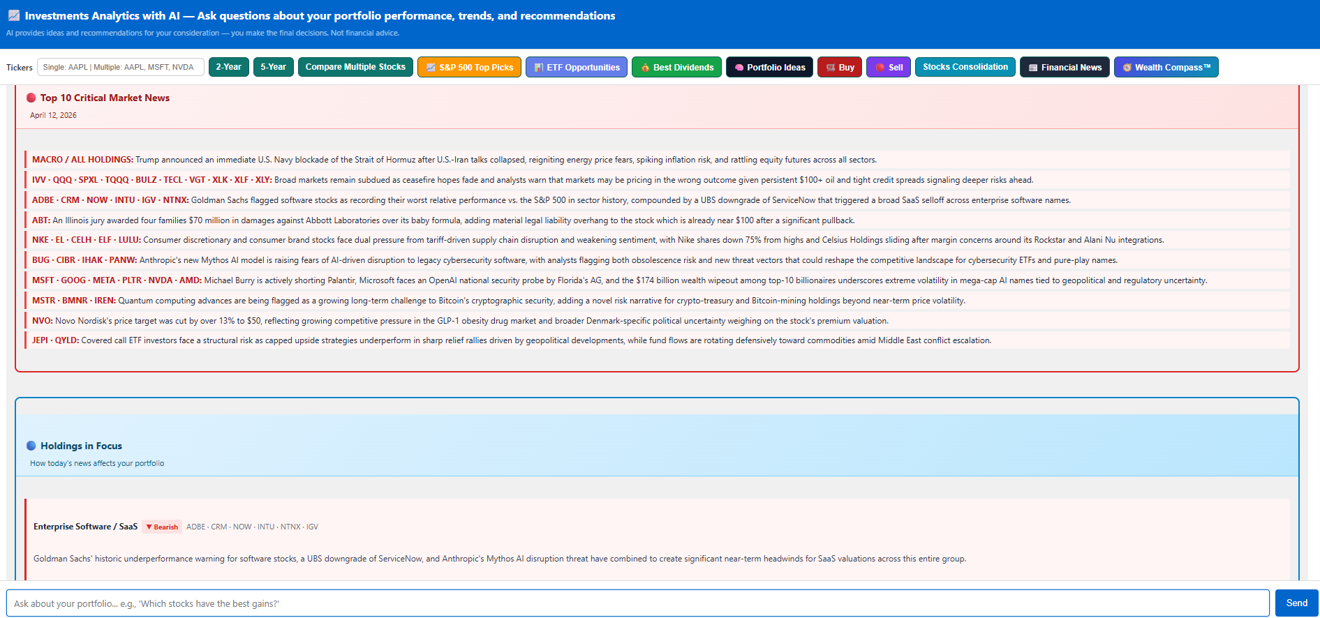The image size is (1320, 618).
Task: Select the 2-Year analysis button
Action: [x=228, y=67]
